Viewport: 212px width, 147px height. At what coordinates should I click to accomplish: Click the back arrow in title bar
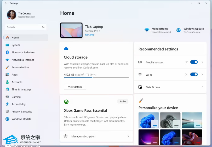[6, 3]
